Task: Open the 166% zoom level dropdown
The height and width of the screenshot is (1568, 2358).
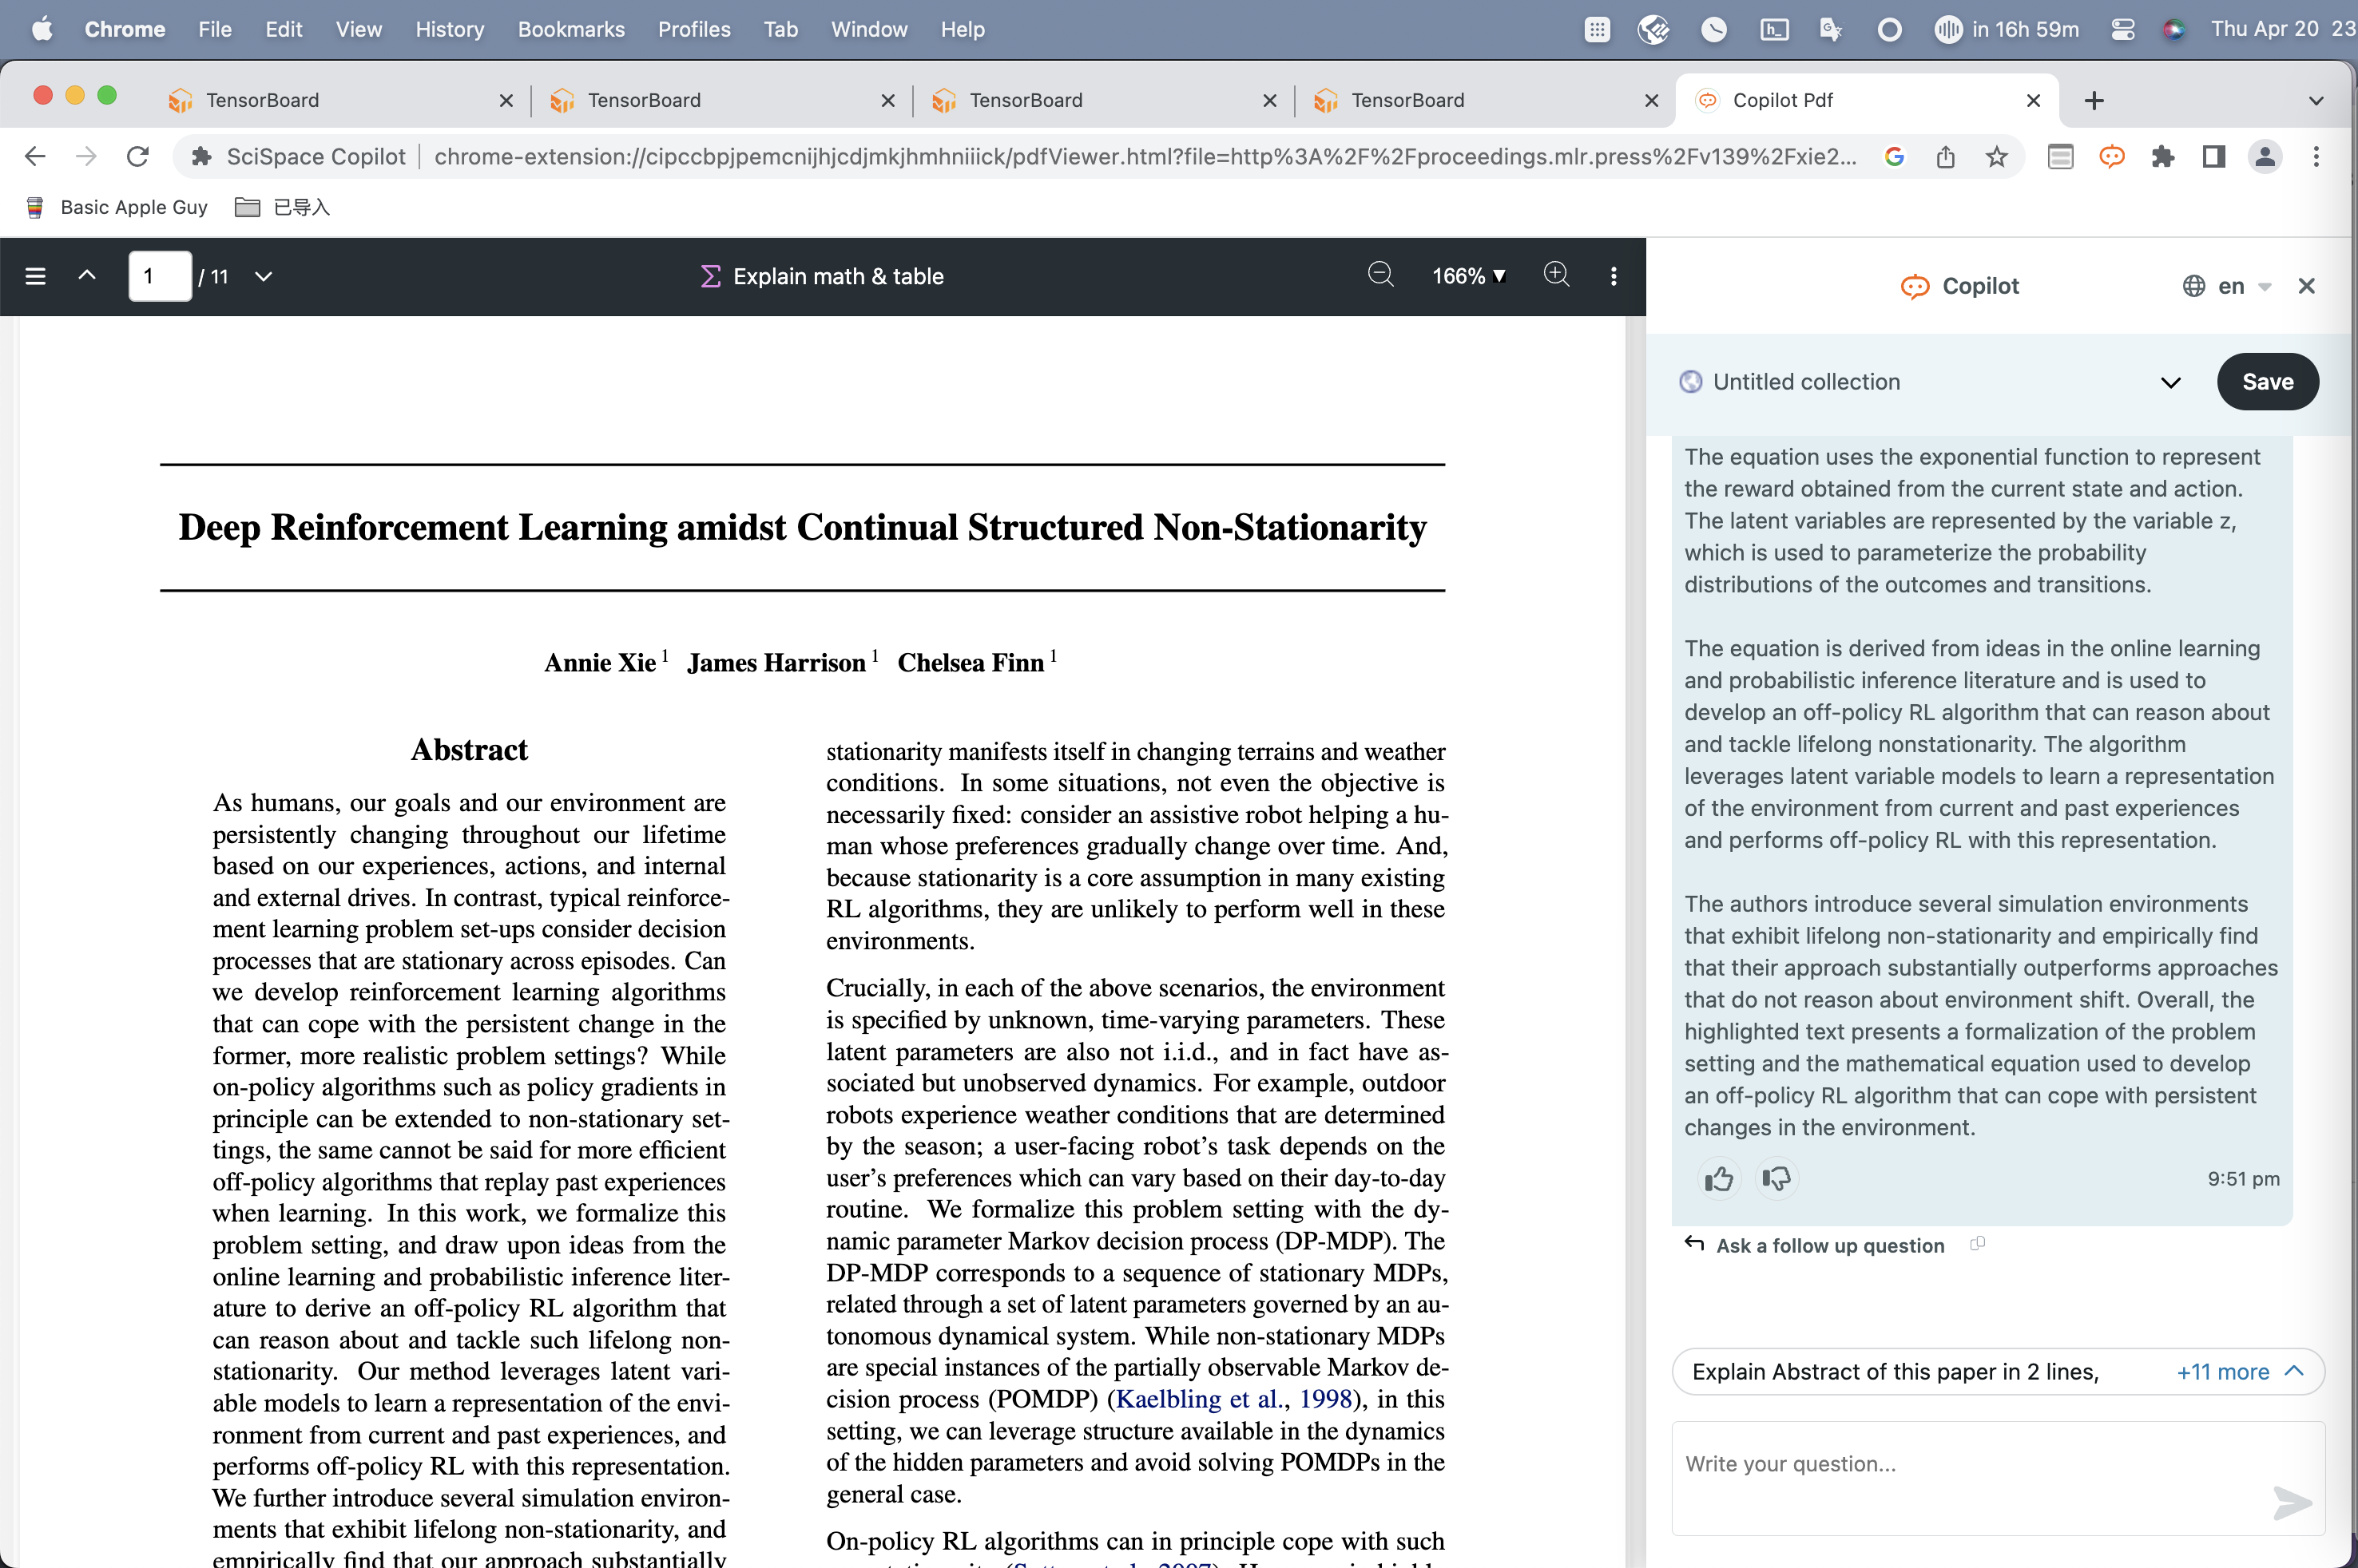Action: pos(1467,276)
